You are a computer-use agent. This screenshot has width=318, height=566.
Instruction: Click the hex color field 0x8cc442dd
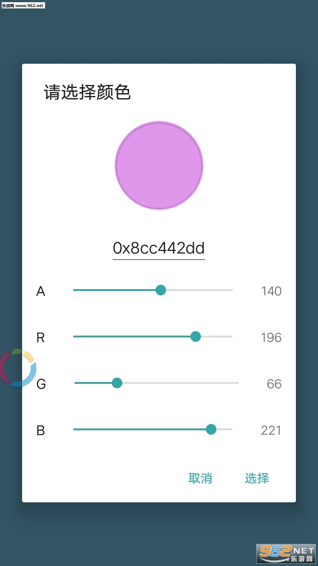tap(159, 248)
